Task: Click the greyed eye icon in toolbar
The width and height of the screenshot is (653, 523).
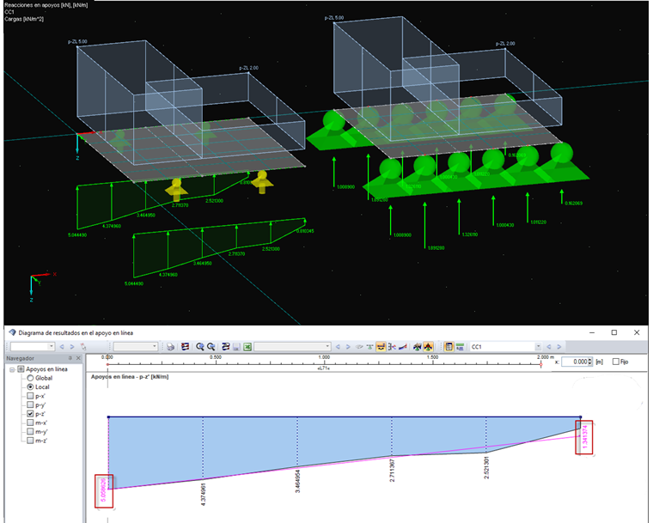Action: coord(359,347)
